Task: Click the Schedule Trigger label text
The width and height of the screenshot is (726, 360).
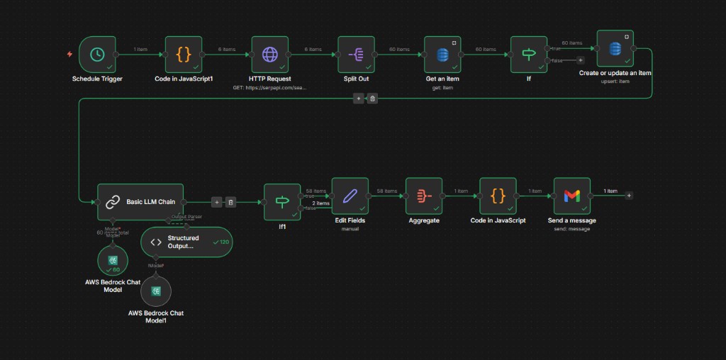Action: [97, 79]
